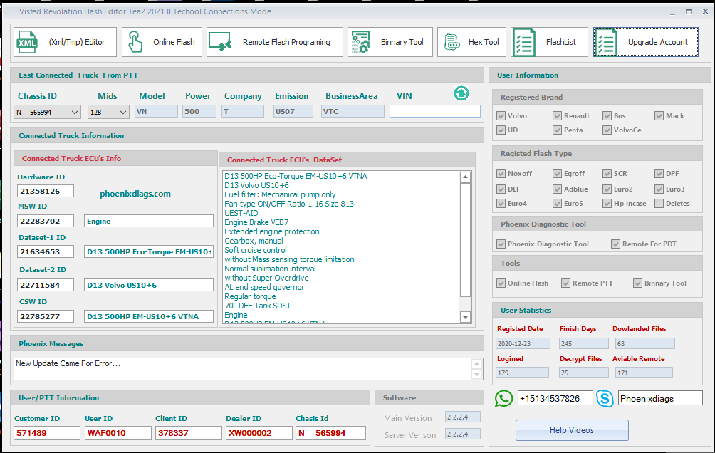This screenshot has width=715, height=453.
Task: Click the WhatsApp icon
Action: coord(503,398)
